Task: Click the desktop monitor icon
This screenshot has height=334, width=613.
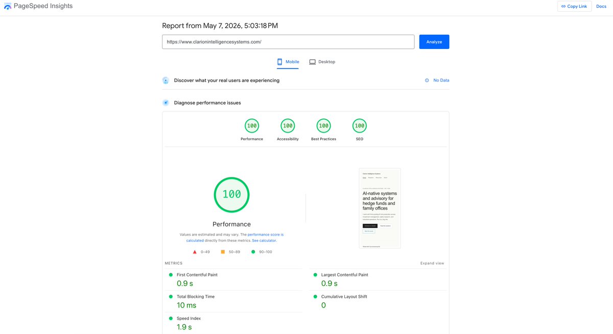Action: (312, 62)
